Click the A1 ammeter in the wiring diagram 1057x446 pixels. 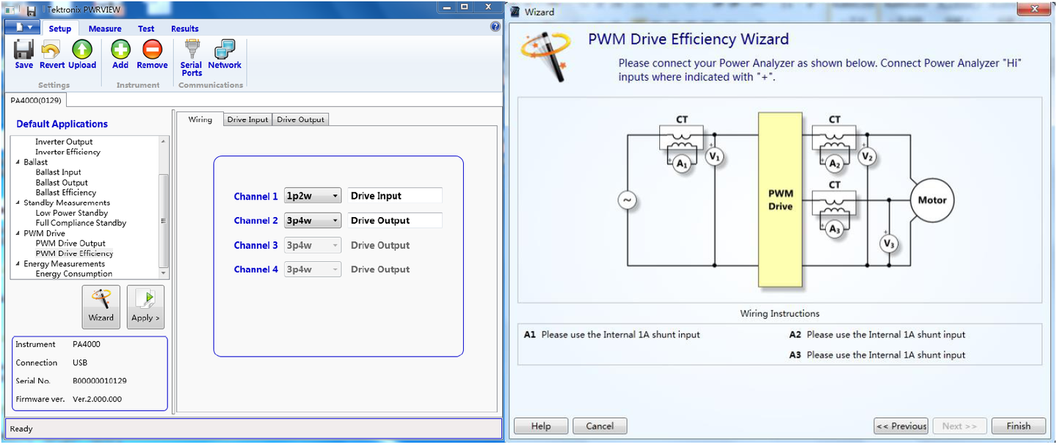(x=682, y=165)
